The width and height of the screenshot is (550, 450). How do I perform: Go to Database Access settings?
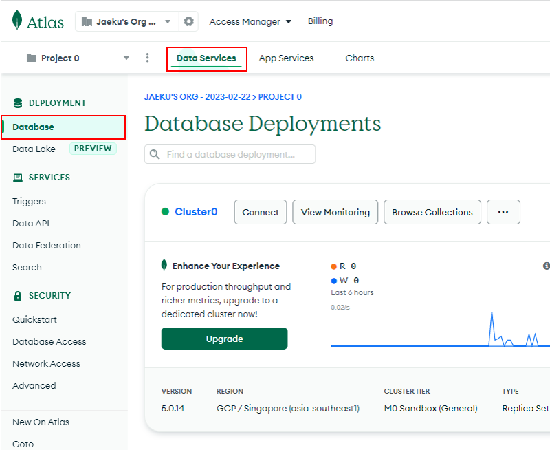coord(49,342)
